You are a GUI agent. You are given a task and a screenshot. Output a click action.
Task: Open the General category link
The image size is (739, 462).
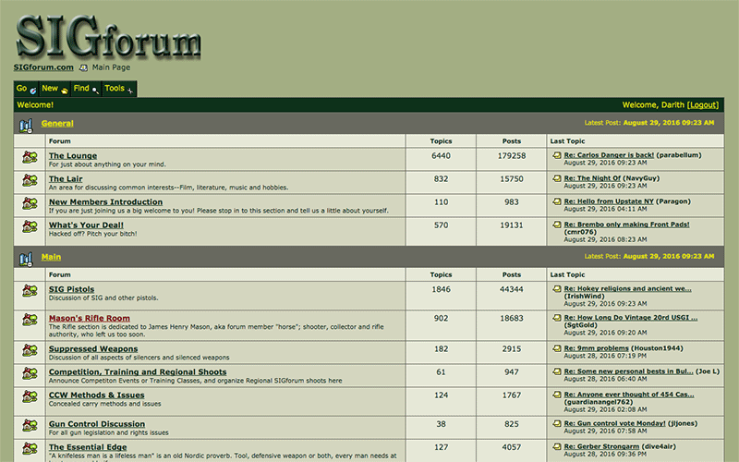57,124
